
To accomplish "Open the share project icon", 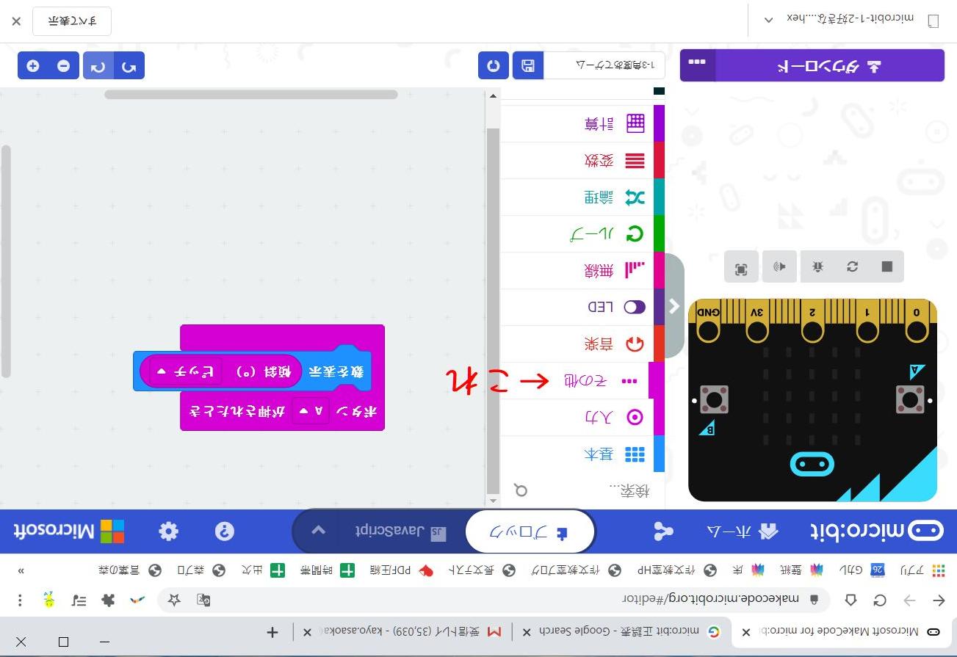I will point(664,531).
